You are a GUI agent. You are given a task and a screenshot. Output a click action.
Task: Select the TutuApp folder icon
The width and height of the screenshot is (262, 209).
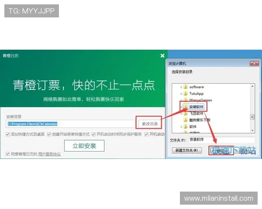(x=185, y=94)
